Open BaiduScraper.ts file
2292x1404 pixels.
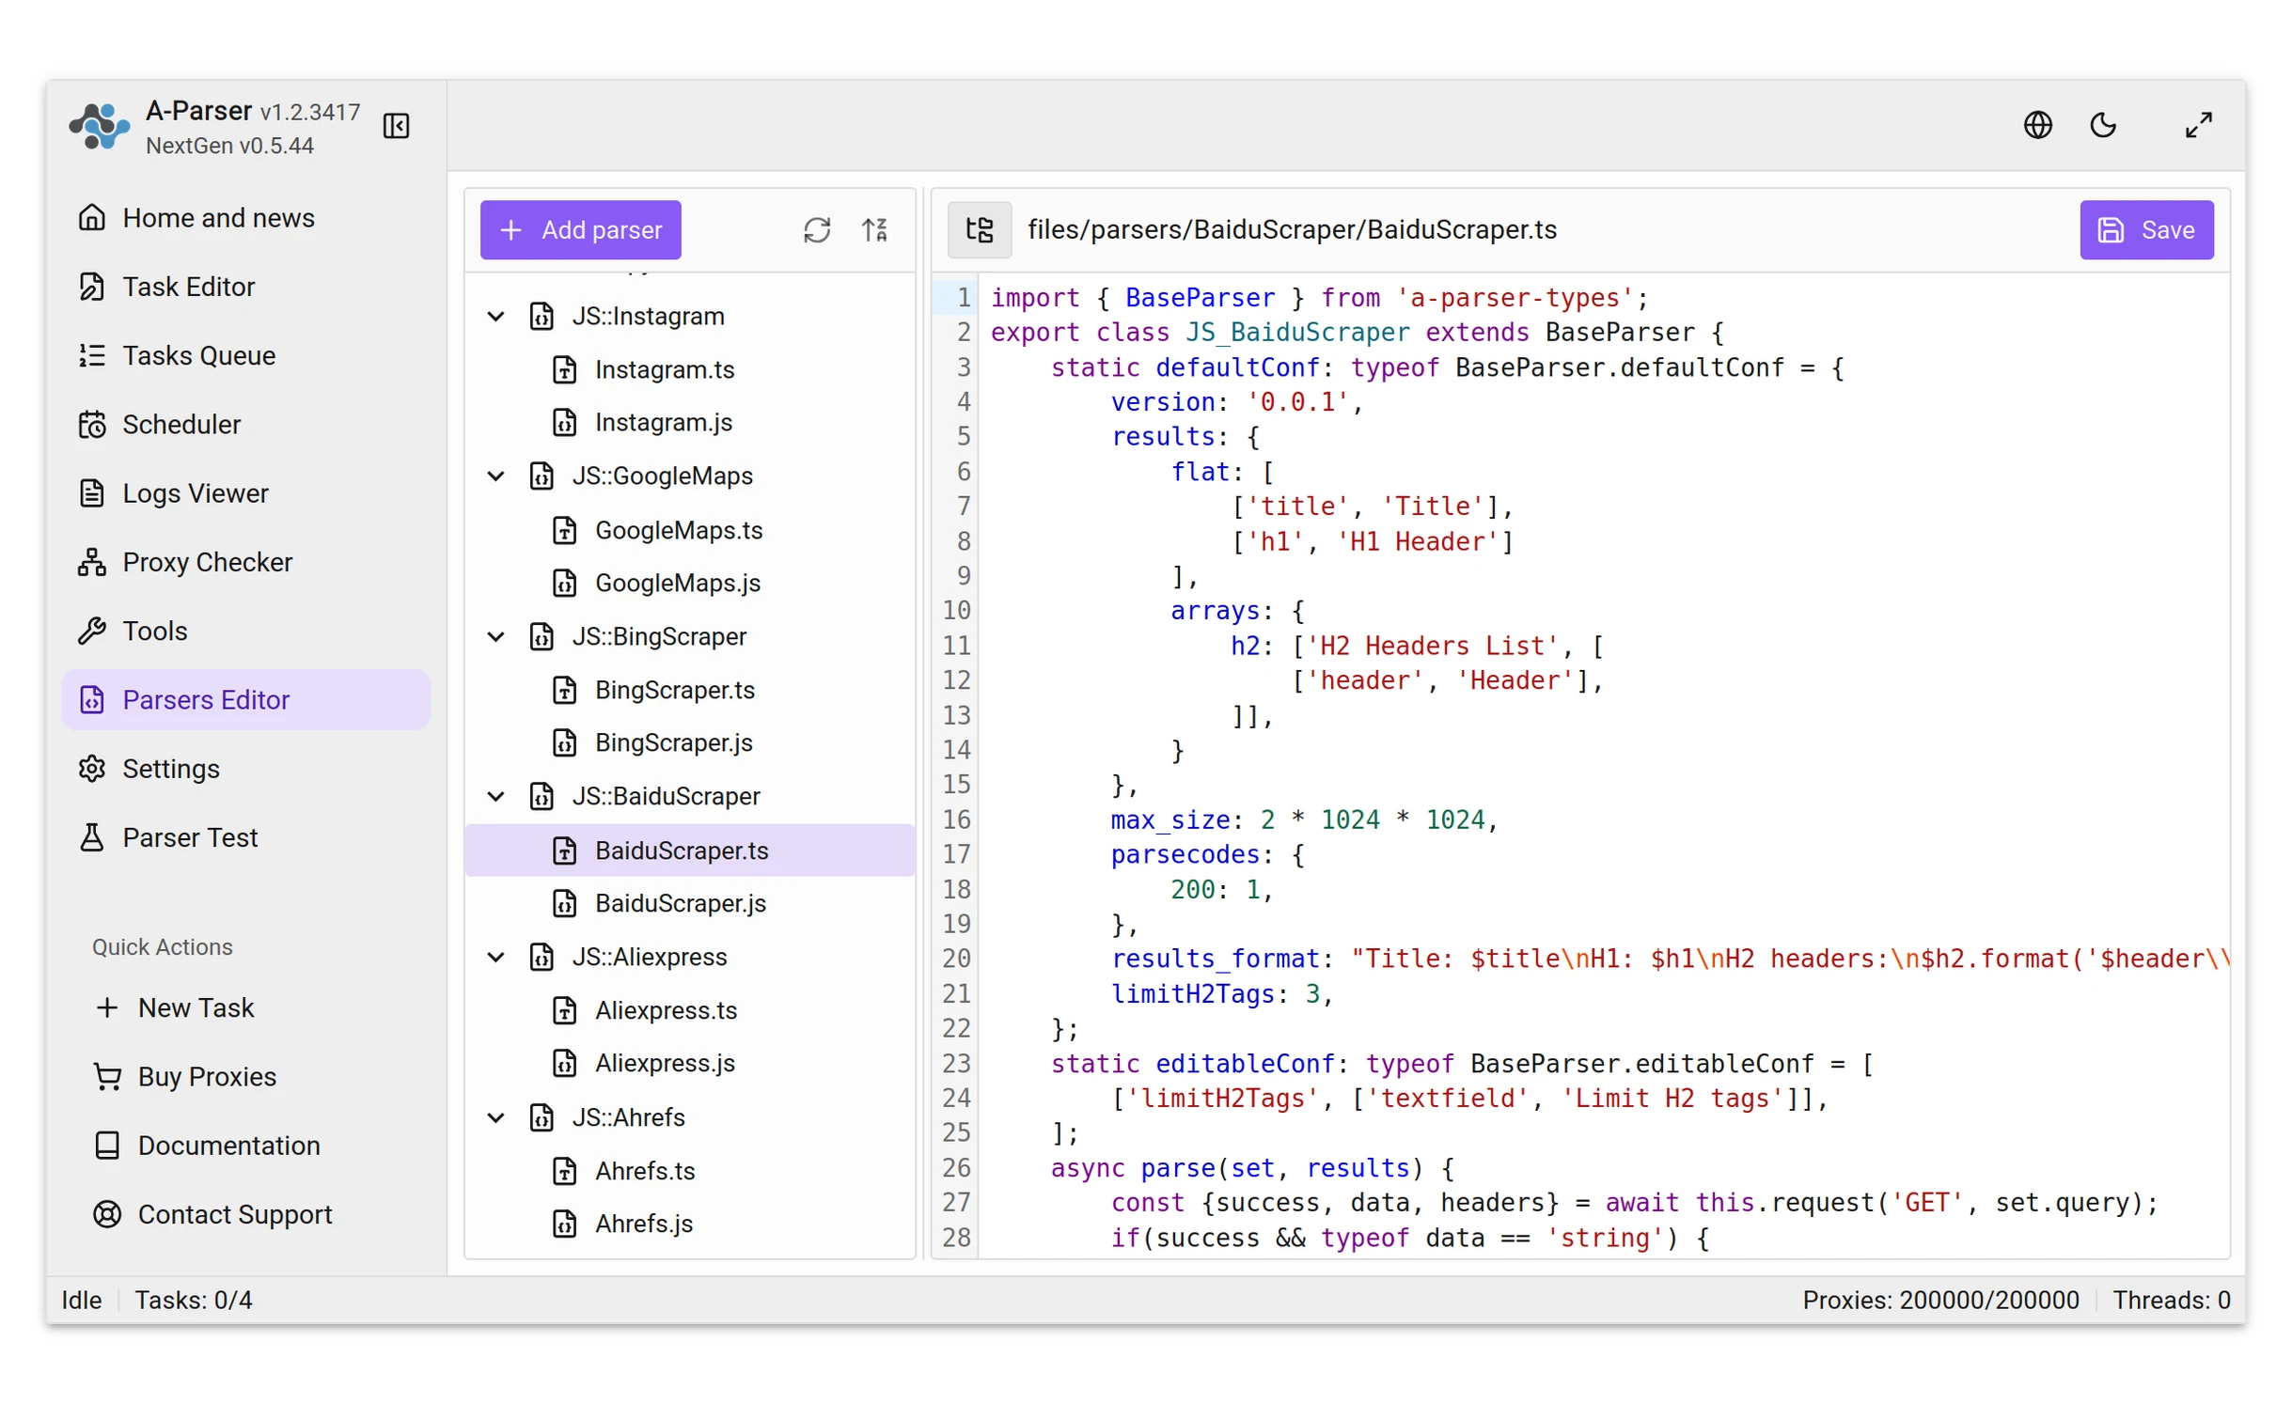(689, 850)
